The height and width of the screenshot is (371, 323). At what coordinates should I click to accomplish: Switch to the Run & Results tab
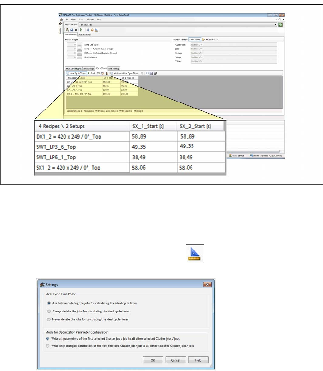[x=85, y=35]
